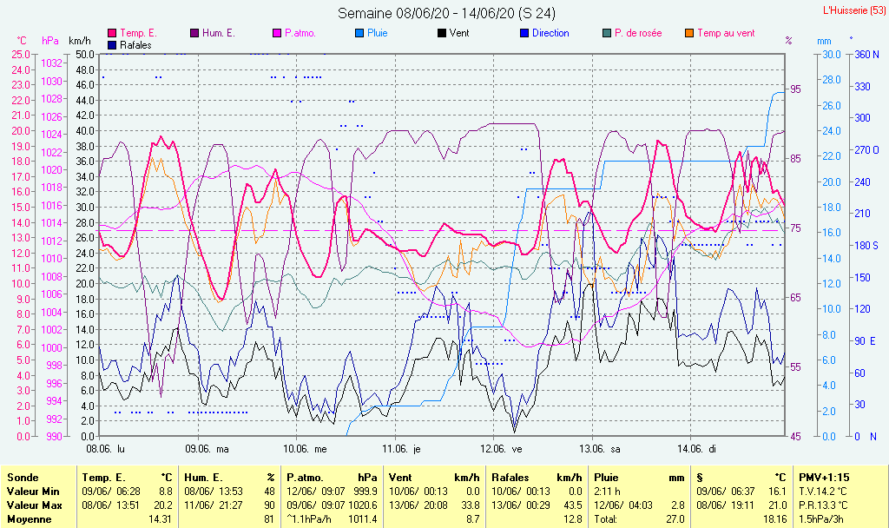889x528 pixels.
Task: Click the blue Direction legend swatch
Action: (x=524, y=34)
